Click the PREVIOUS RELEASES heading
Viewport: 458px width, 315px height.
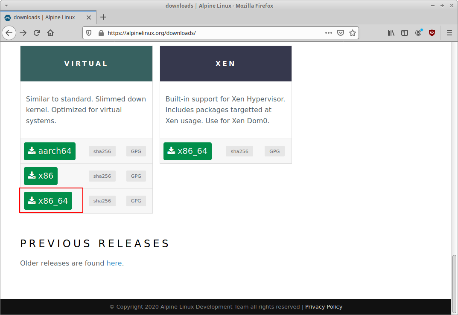(x=95, y=243)
